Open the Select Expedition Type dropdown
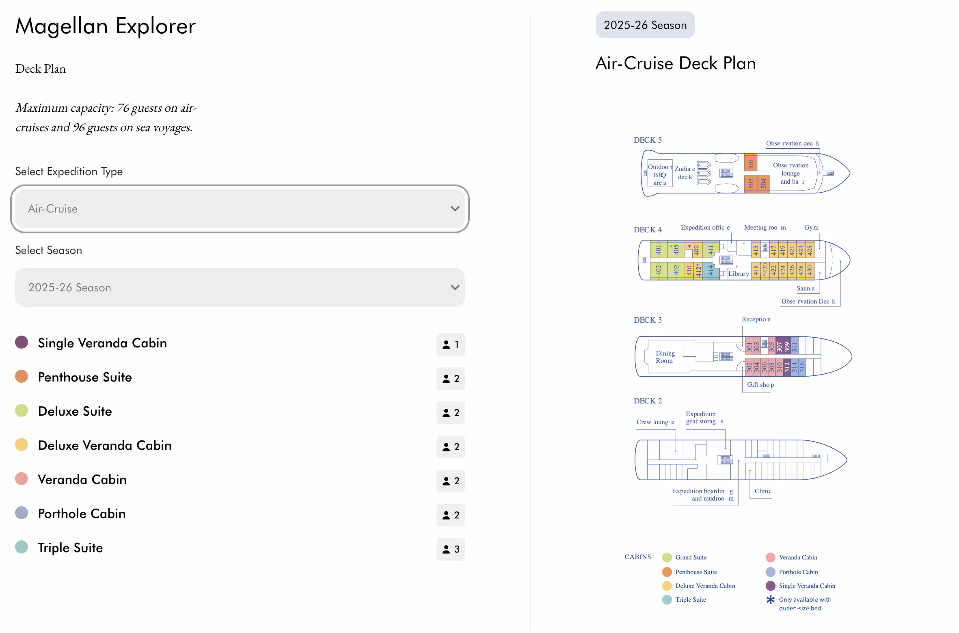The image size is (959, 633). pyautogui.click(x=240, y=209)
